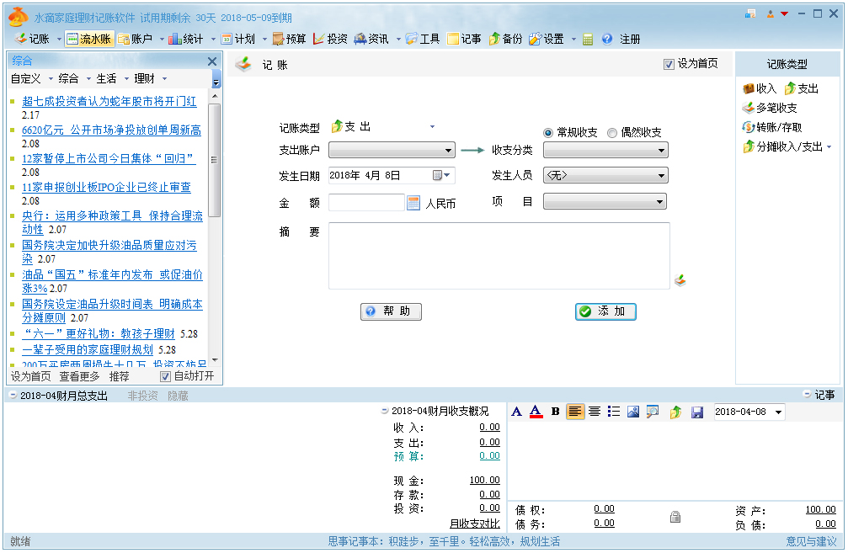Image resolution: width=848 pixels, height=553 pixels.
Task: Click 意见与建议 in status bar
Action: coord(811,541)
